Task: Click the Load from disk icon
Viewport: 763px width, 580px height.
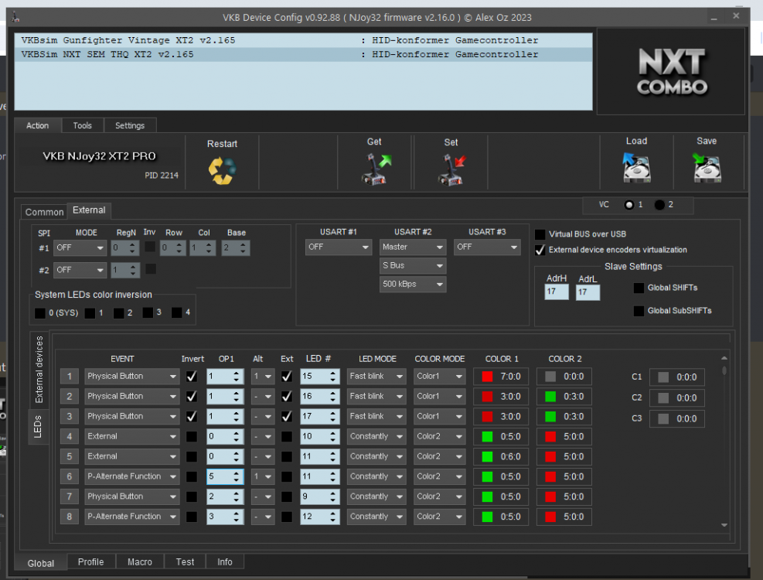Action: tap(635, 167)
